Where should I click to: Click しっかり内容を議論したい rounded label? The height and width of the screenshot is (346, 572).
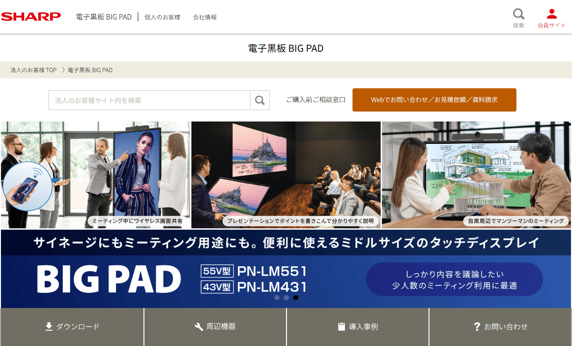tap(454, 280)
